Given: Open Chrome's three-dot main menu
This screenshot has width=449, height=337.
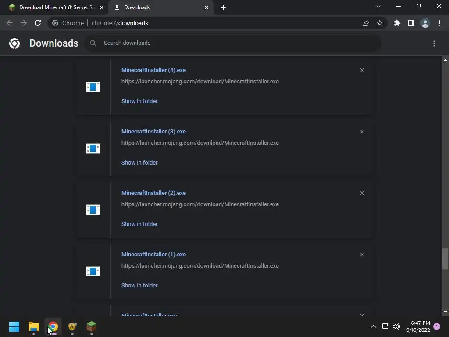Looking at the screenshot, I should pyautogui.click(x=439, y=23).
